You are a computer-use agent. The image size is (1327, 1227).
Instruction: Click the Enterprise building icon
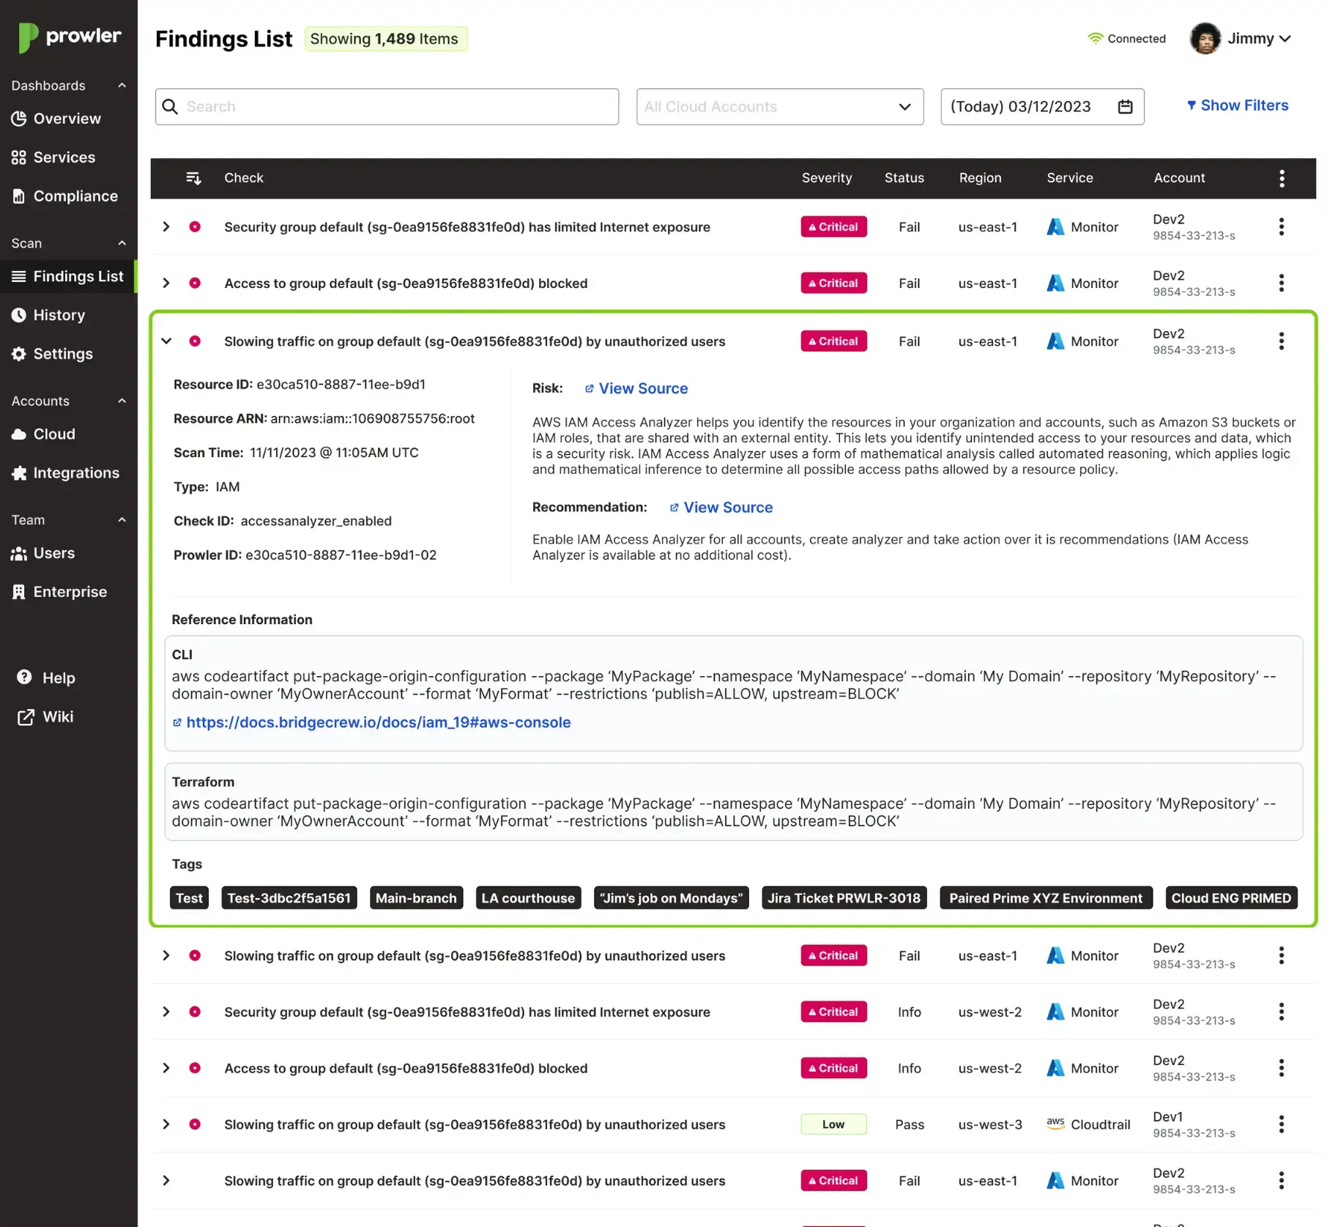click(x=19, y=592)
